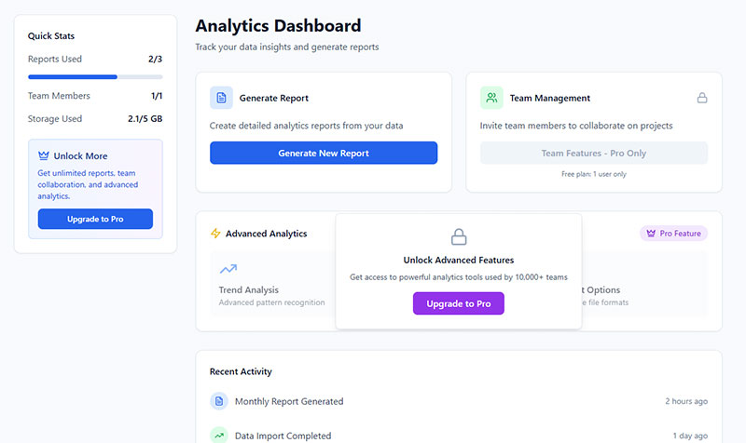Click the Pro Feature badge

click(x=673, y=233)
